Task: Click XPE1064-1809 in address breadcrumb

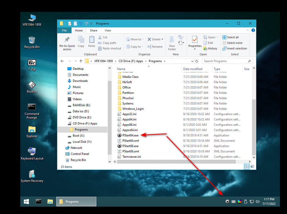Action: (104, 61)
